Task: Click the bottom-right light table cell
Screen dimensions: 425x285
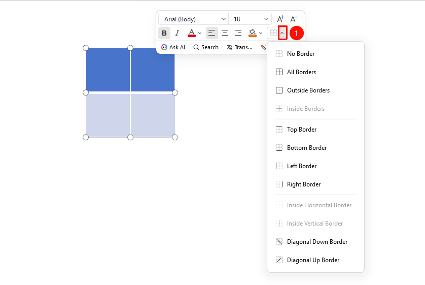Action: click(x=153, y=115)
